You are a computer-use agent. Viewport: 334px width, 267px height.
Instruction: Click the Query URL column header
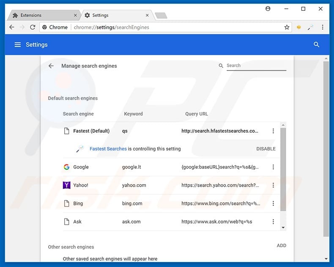197,114
